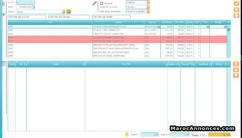
Task: Sort by the Famille column header
Action: pyautogui.click(x=218, y=23)
